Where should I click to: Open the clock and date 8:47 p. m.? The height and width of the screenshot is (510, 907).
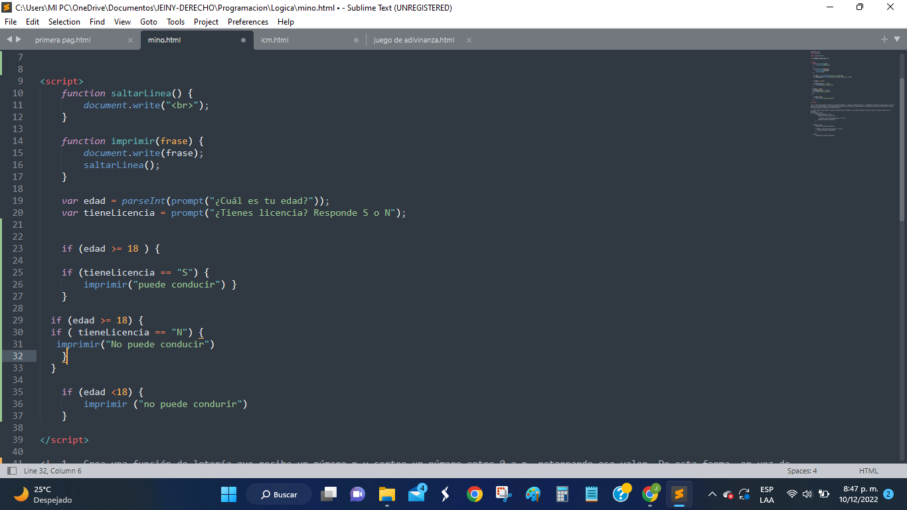859,494
